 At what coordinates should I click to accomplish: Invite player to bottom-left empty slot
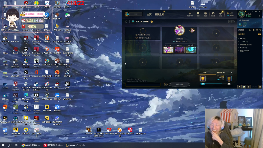tap(143, 62)
